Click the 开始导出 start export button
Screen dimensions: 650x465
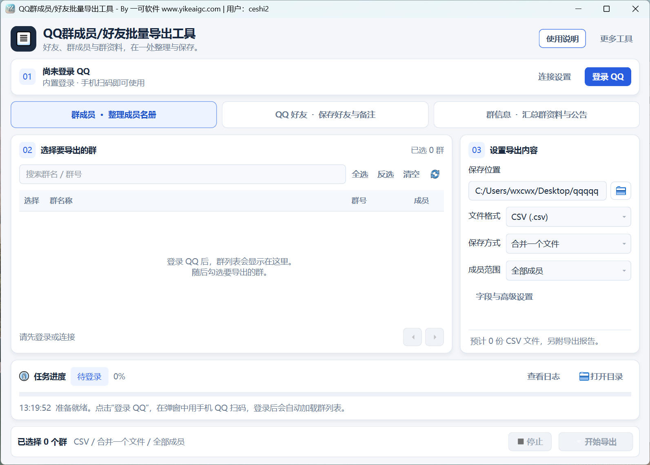coord(596,442)
